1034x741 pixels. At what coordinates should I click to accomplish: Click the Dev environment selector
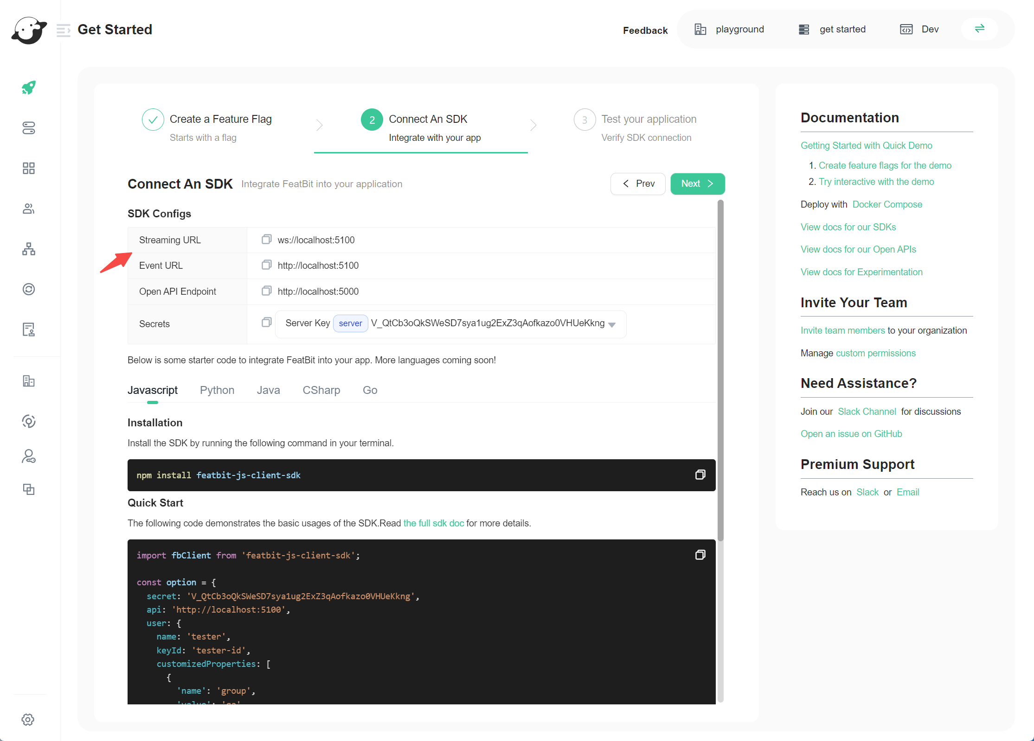click(x=919, y=29)
